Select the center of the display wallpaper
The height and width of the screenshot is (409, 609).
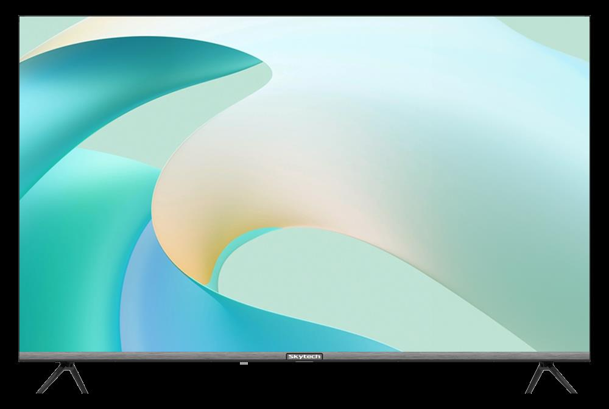pyautogui.click(x=304, y=183)
